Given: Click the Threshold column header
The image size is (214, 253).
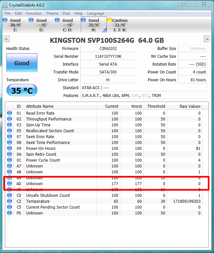Looking at the screenshot, I should pos(156,106).
